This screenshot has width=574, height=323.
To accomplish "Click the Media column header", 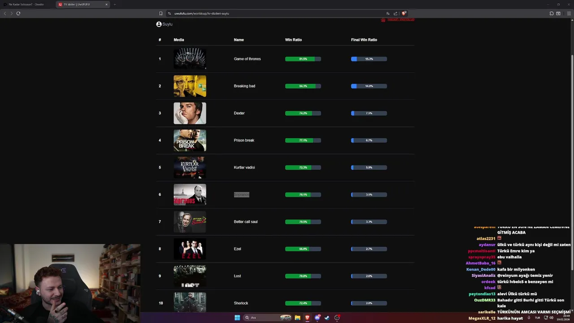I will click(x=179, y=40).
